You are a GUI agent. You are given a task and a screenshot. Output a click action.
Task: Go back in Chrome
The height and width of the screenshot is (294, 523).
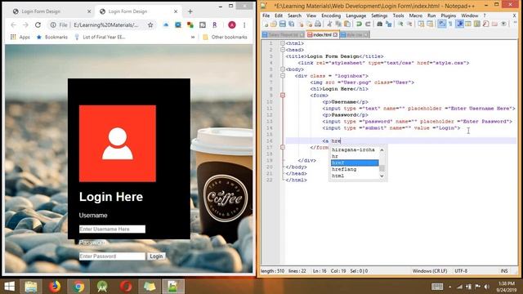[13, 25]
